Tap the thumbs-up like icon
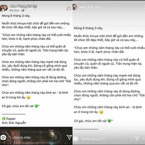This screenshot has width=145, height=145. point(69,8)
